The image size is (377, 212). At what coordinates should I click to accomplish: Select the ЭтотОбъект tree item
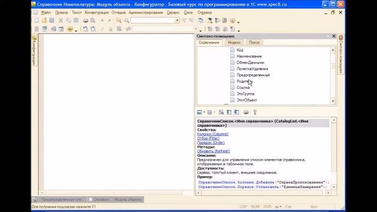point(246,100)
